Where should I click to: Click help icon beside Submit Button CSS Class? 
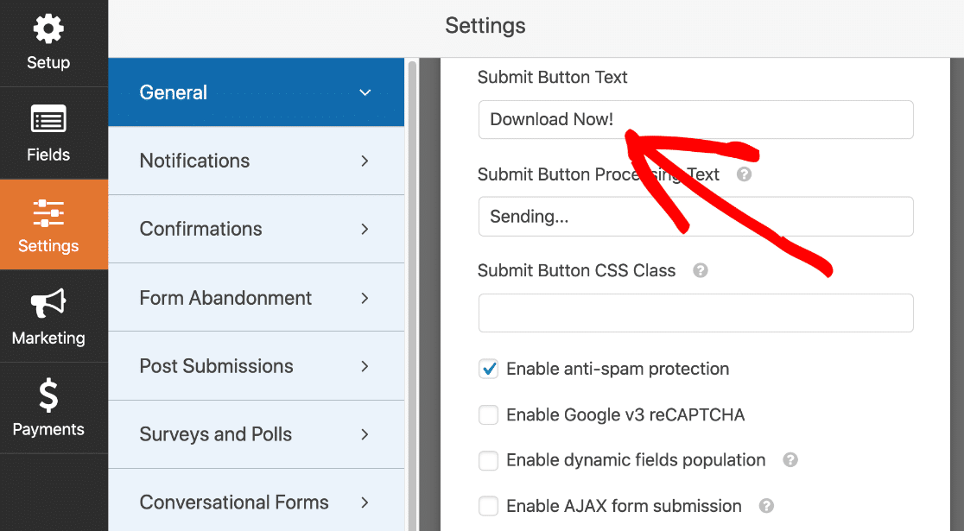[701, 270]
